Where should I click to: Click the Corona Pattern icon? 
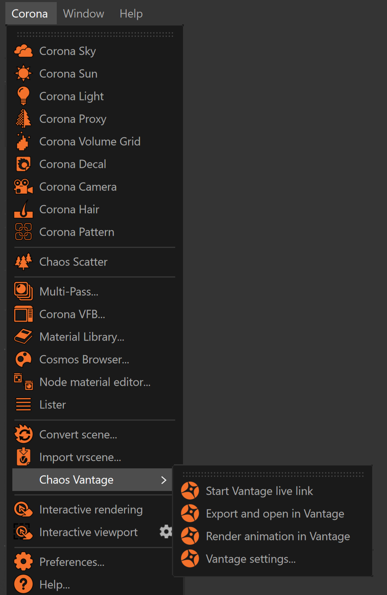[x=23, y=232]
